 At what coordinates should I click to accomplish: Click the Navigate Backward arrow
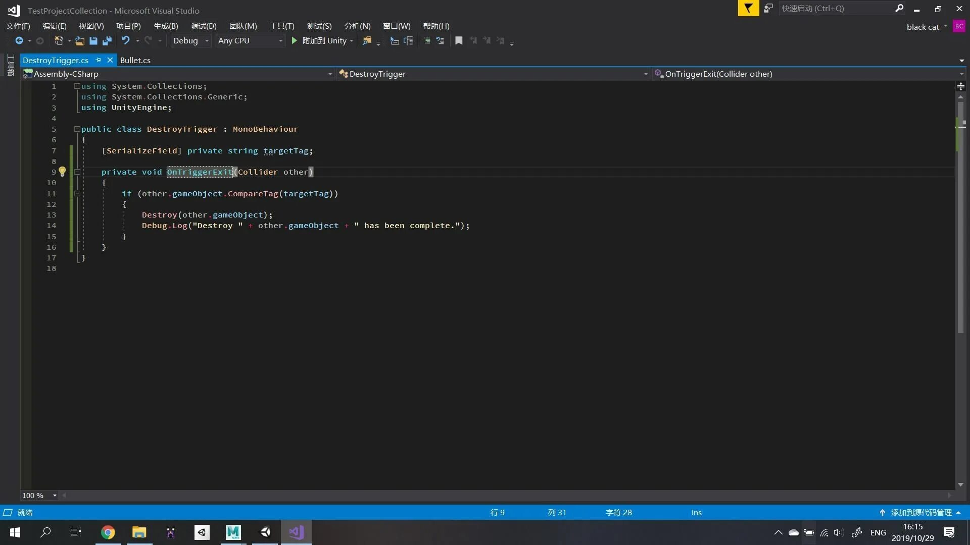pyautogui.click(x=20, y=40)
